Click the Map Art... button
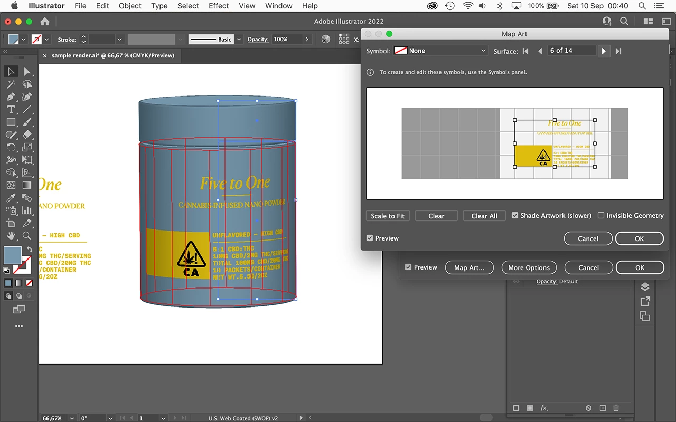 click(470, 267)
